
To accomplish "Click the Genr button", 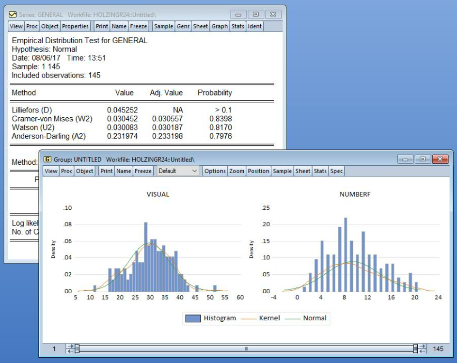I will pos(183,26).
